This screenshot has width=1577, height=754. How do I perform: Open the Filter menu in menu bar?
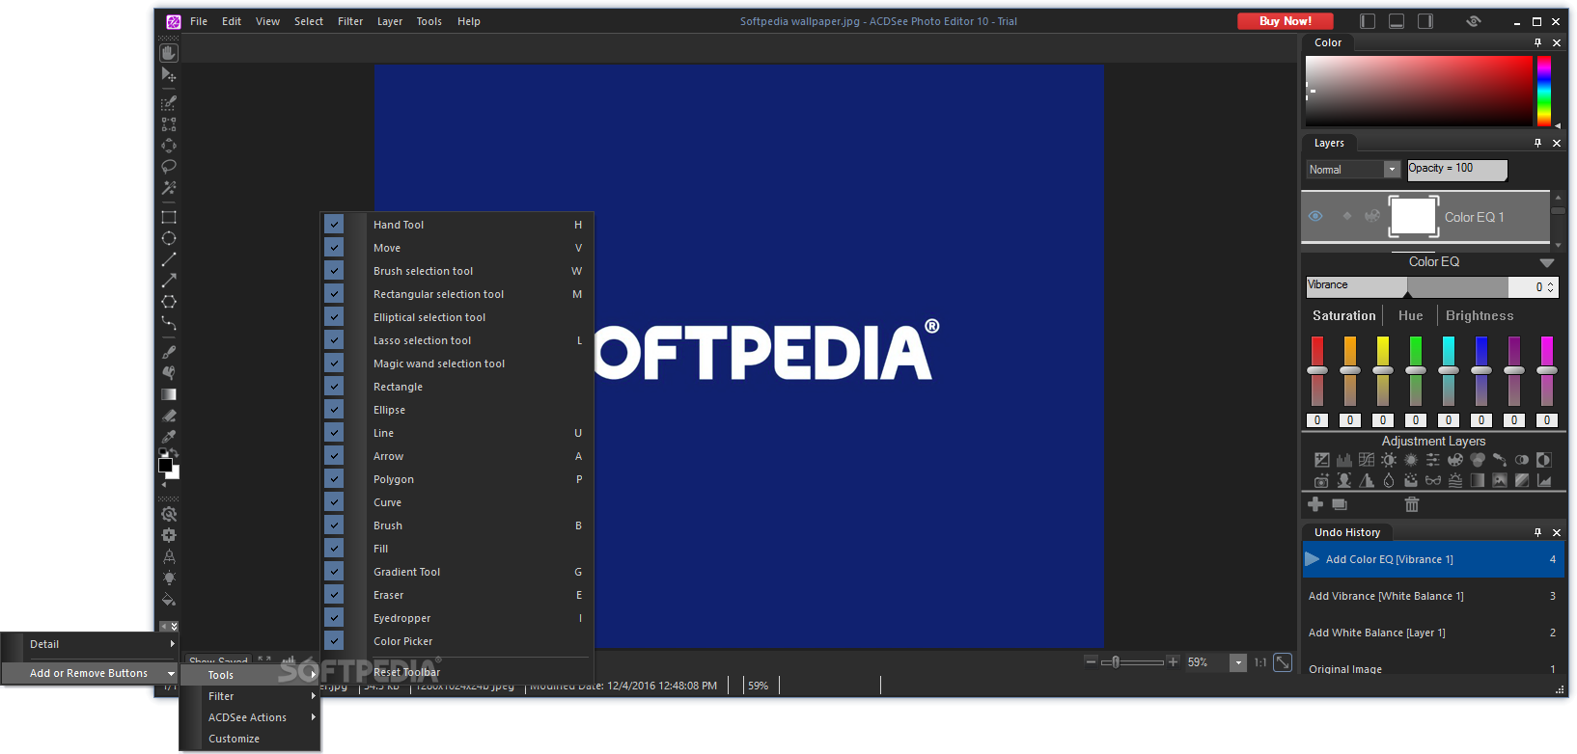point(350,21)
